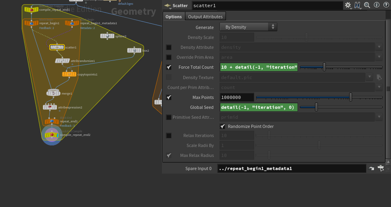Screen dimensions: 391x207
Task: Disable the Force Total Count checkbox
Action: coord(169,67)
